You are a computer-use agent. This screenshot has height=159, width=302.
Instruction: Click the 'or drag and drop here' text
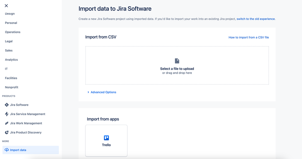177,73
